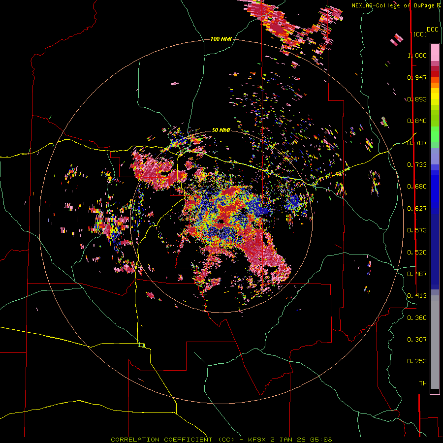Image resolution: width=443 pixels, height=443 pixels.
Task: Click the 0.893 legend value
Action: pyautogui.click(x=417, y=99)
